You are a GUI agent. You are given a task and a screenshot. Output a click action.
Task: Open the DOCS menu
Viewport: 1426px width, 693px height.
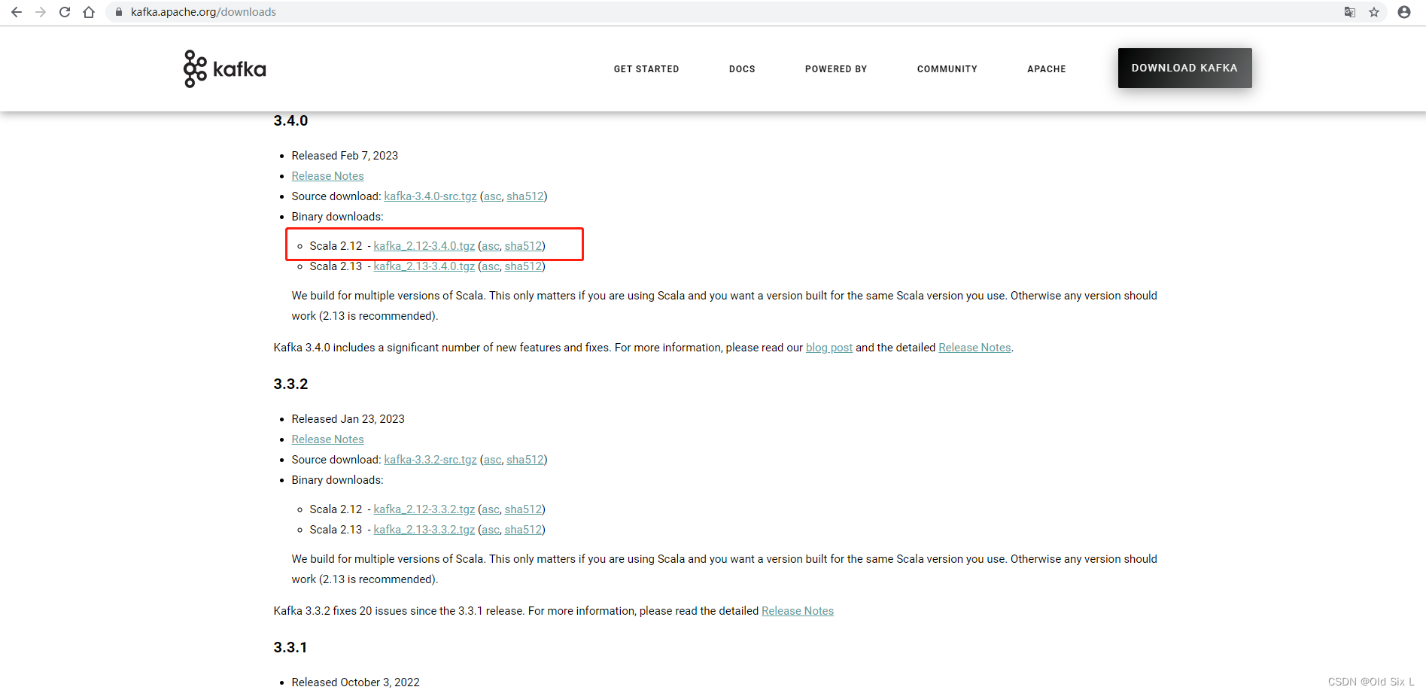742,68
